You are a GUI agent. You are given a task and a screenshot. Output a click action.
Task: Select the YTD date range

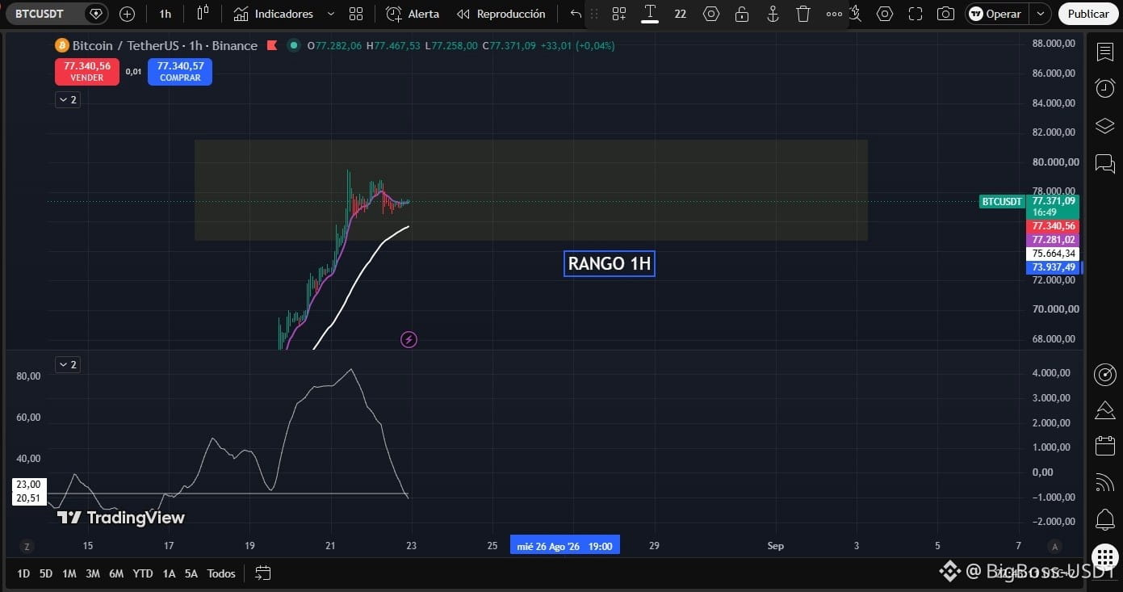(x=143, y=573)
